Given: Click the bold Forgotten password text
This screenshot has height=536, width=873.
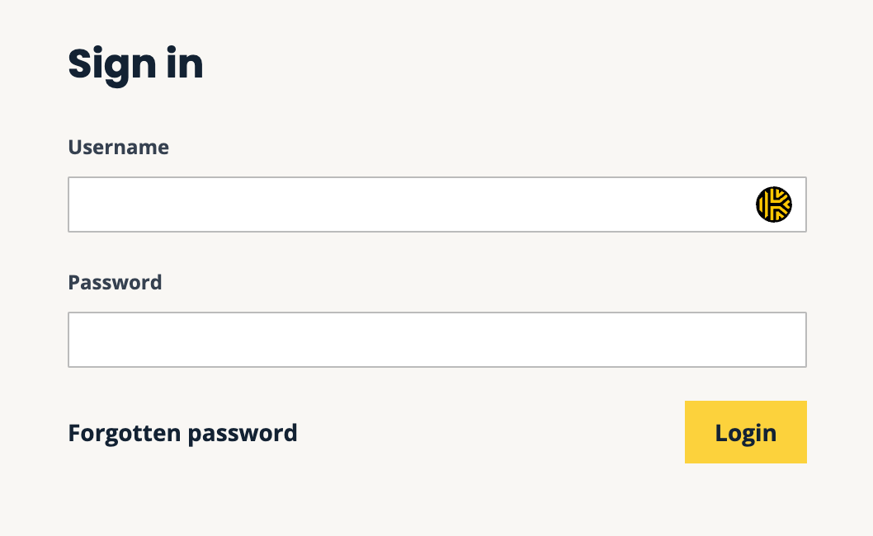Looking at the screenshot, I should pyautogui.click(x=182, y=433).
